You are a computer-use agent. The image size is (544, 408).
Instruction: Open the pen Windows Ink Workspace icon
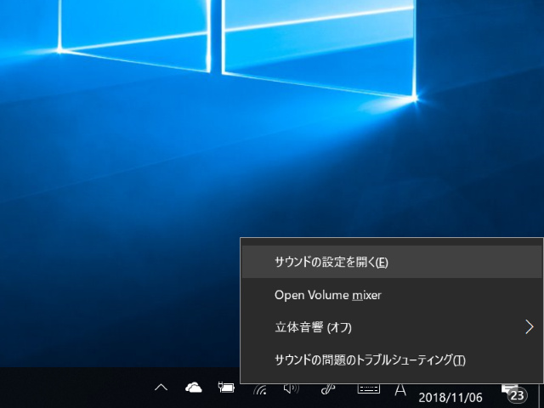(x=328, y=389)
